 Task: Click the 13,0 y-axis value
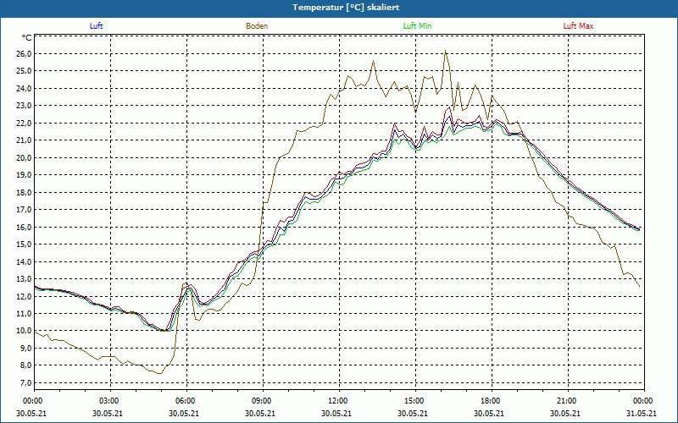25,279
